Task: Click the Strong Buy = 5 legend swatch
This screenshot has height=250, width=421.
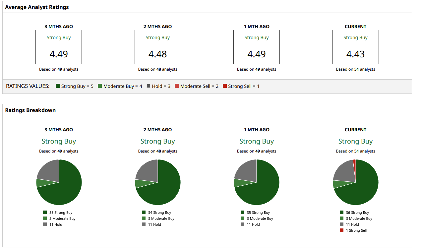Action: (x=58, y=86)
